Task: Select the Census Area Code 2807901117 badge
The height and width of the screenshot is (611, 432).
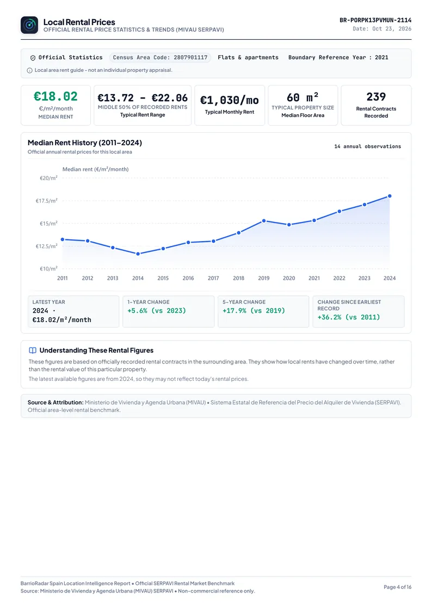Action: point(160,58)
